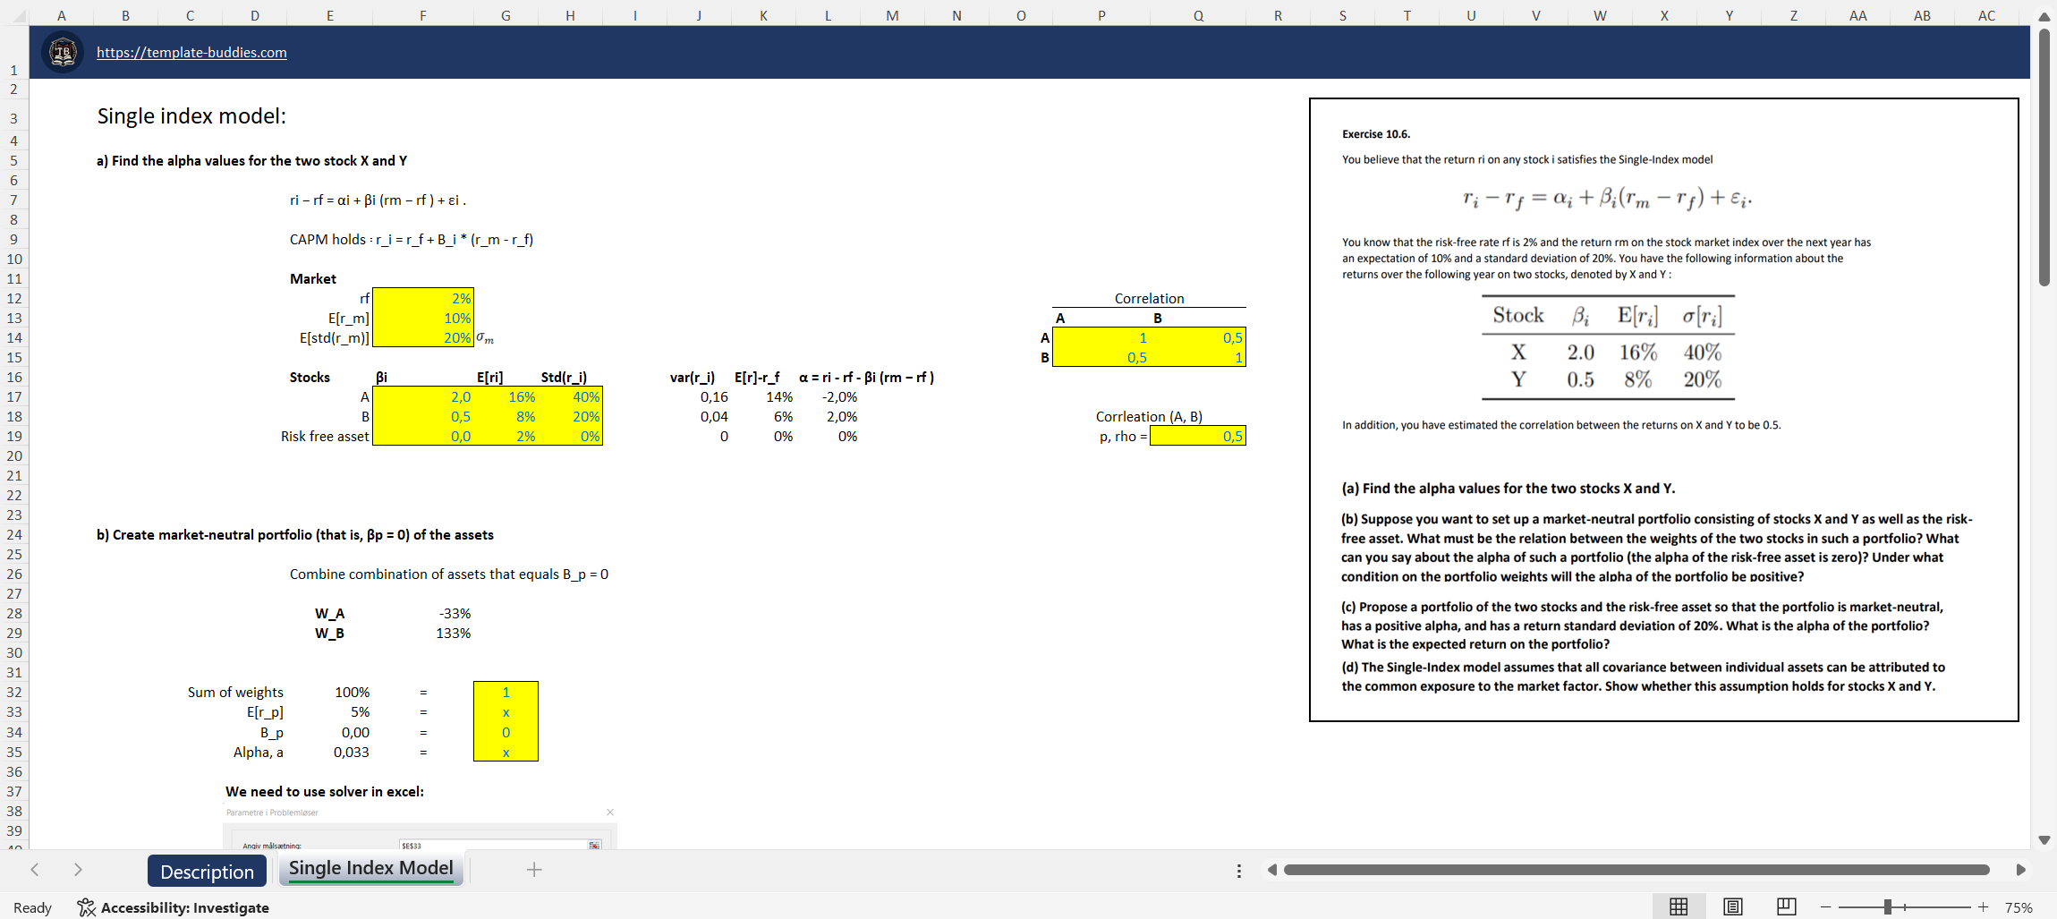Click the horizontal scrollbar right arrow
Screen dimensions: 2057x919
pos(2020,870)
